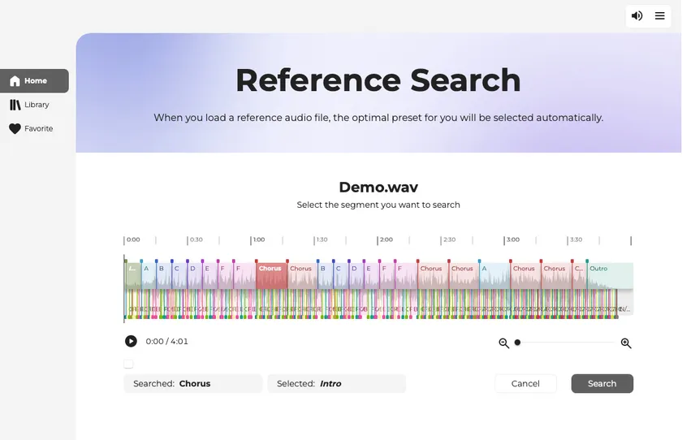Open the Library menu item

coord(36,105)
